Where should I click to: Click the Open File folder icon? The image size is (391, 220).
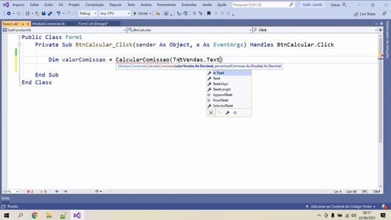pos(37,13)
